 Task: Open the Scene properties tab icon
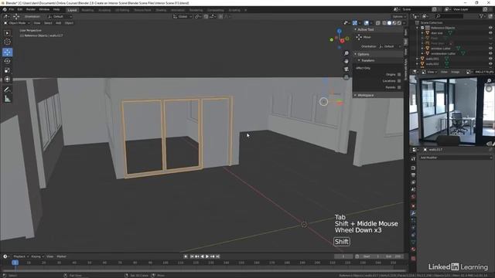click(x=413, y=190)
